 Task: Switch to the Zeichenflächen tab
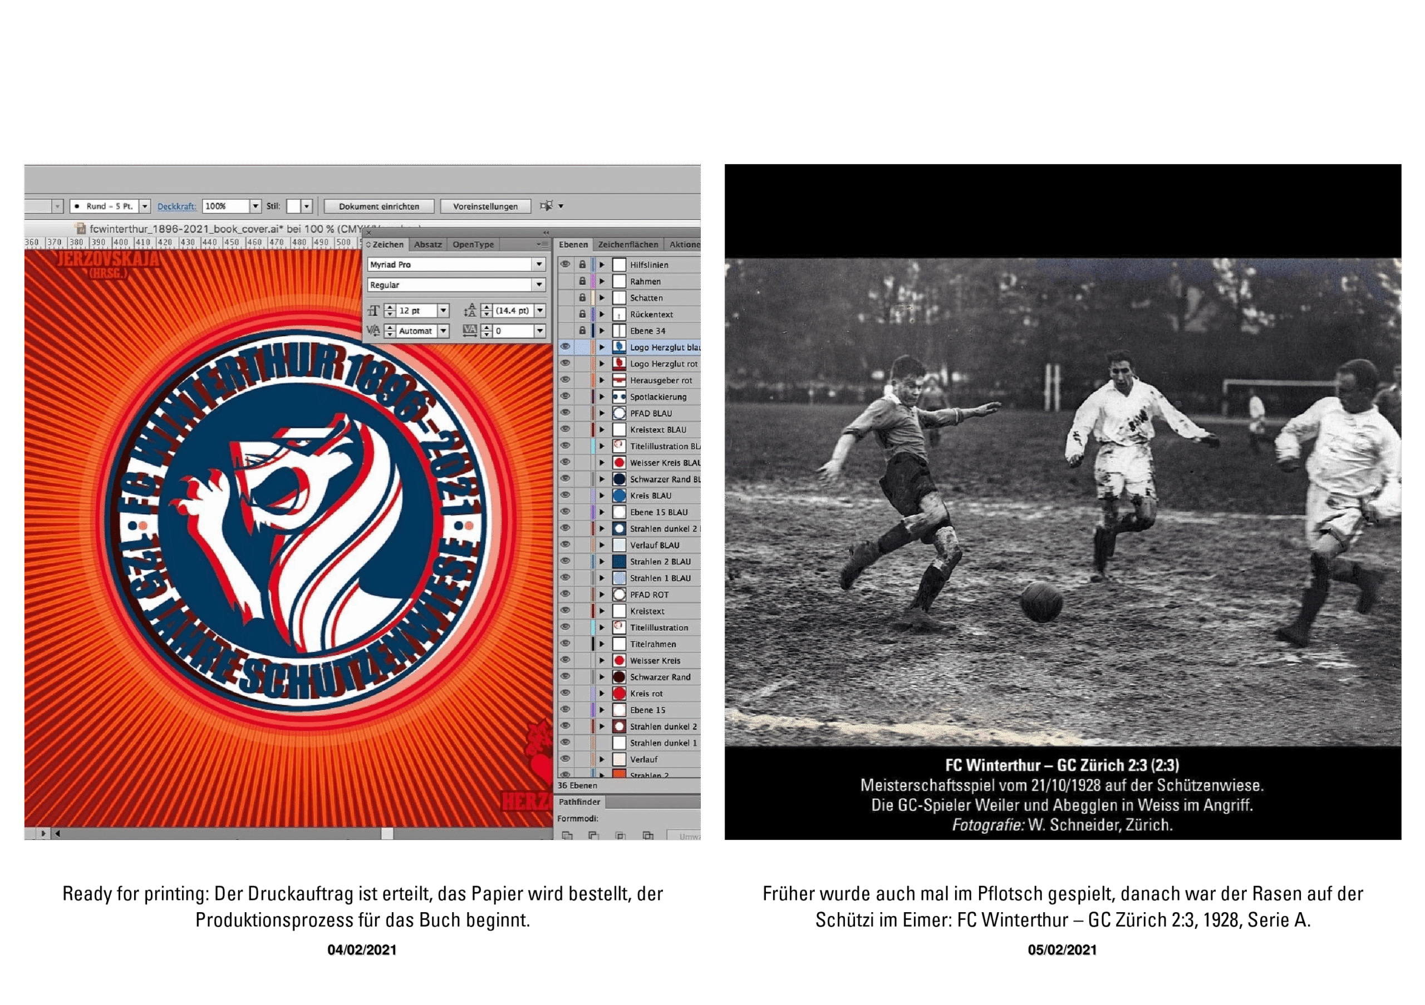(627, 245)
